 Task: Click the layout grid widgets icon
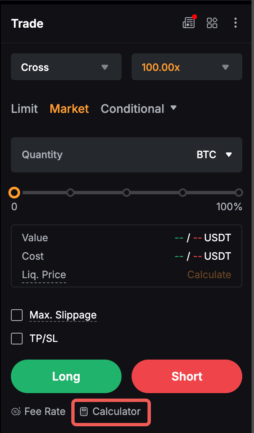click(x=212, y=23)
